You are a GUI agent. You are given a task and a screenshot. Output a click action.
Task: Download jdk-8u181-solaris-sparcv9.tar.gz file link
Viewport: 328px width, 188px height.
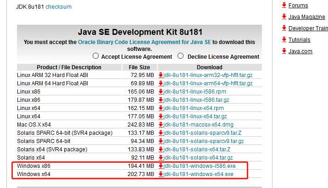point(204,141)
